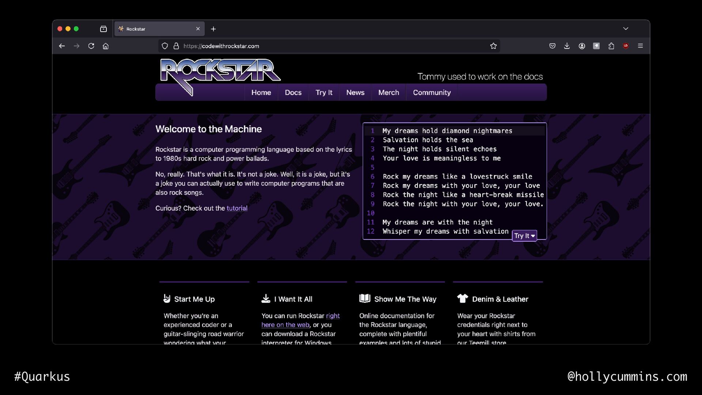Follow the tutorial link
This screenshot has height=395, width=702.
(237, 208)
